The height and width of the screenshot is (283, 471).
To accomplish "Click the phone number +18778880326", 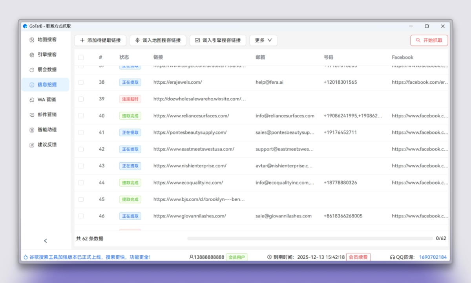I will (340, 183).
